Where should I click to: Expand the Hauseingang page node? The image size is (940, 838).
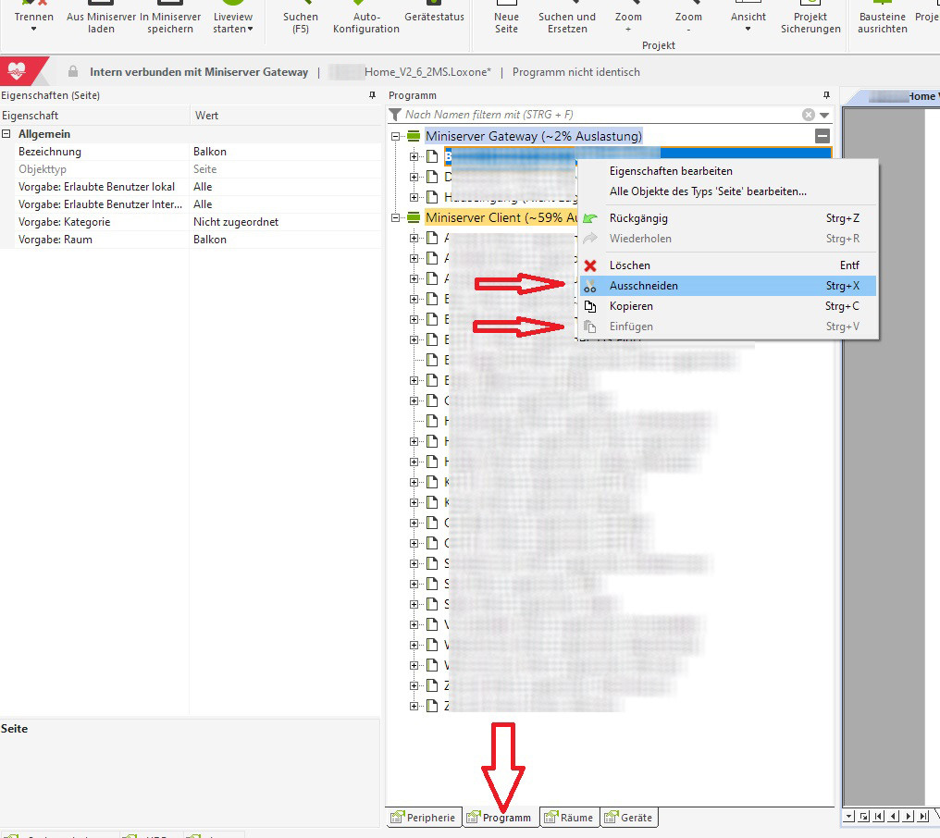pos(414,197)
